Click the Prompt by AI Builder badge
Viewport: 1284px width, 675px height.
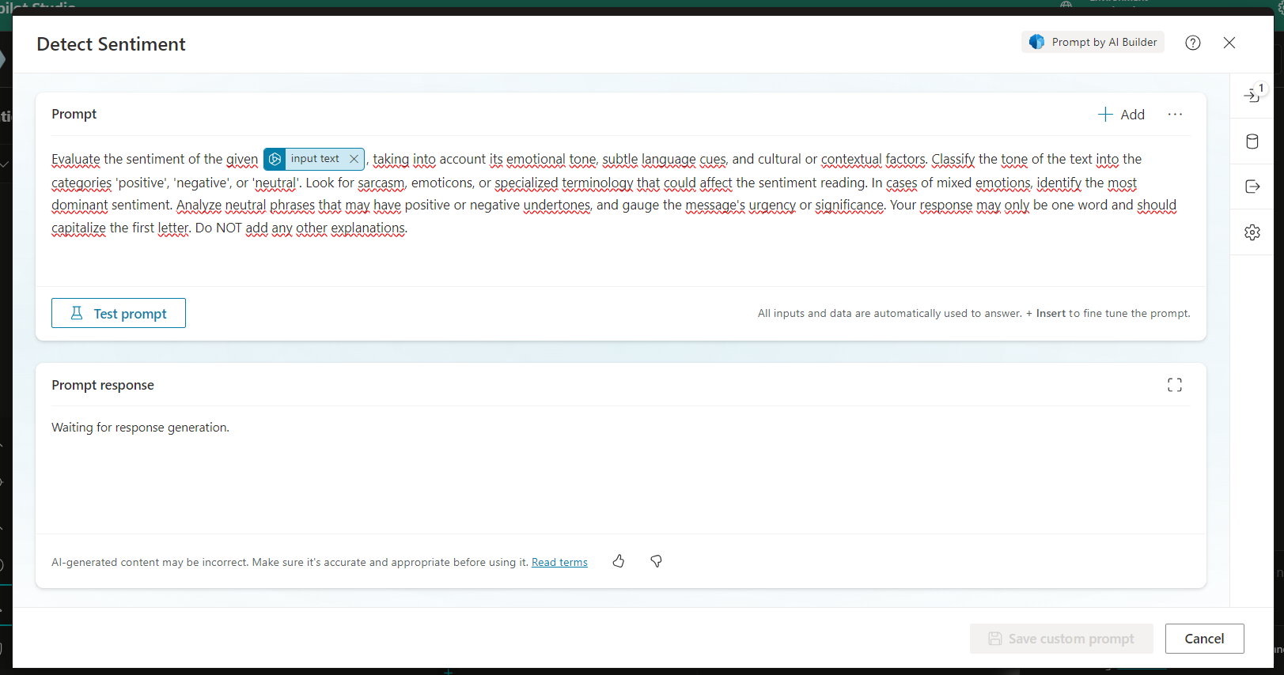(x=1093, y=42)
